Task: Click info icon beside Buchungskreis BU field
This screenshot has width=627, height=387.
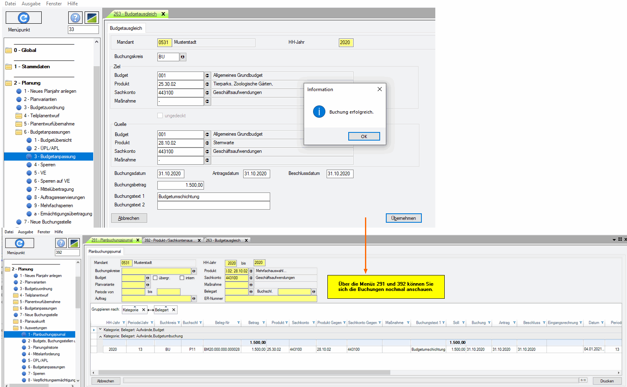Action: coord(183,57)
